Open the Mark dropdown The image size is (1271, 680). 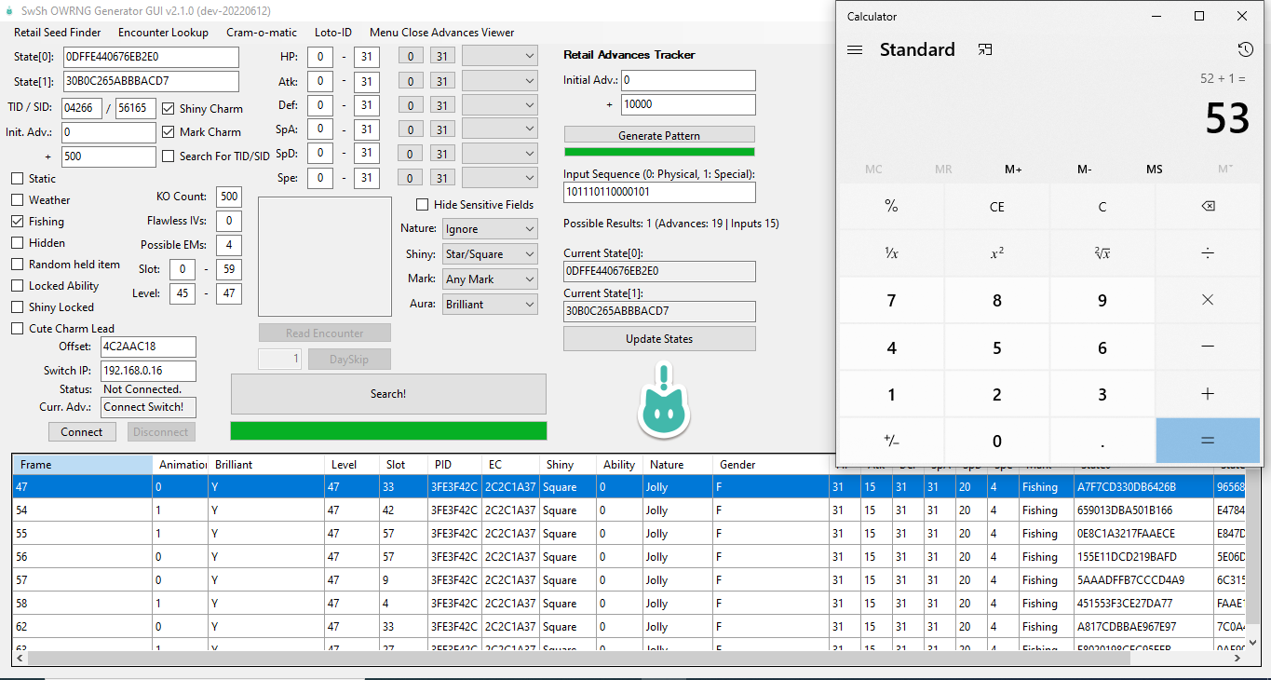[x=489, y=279]
